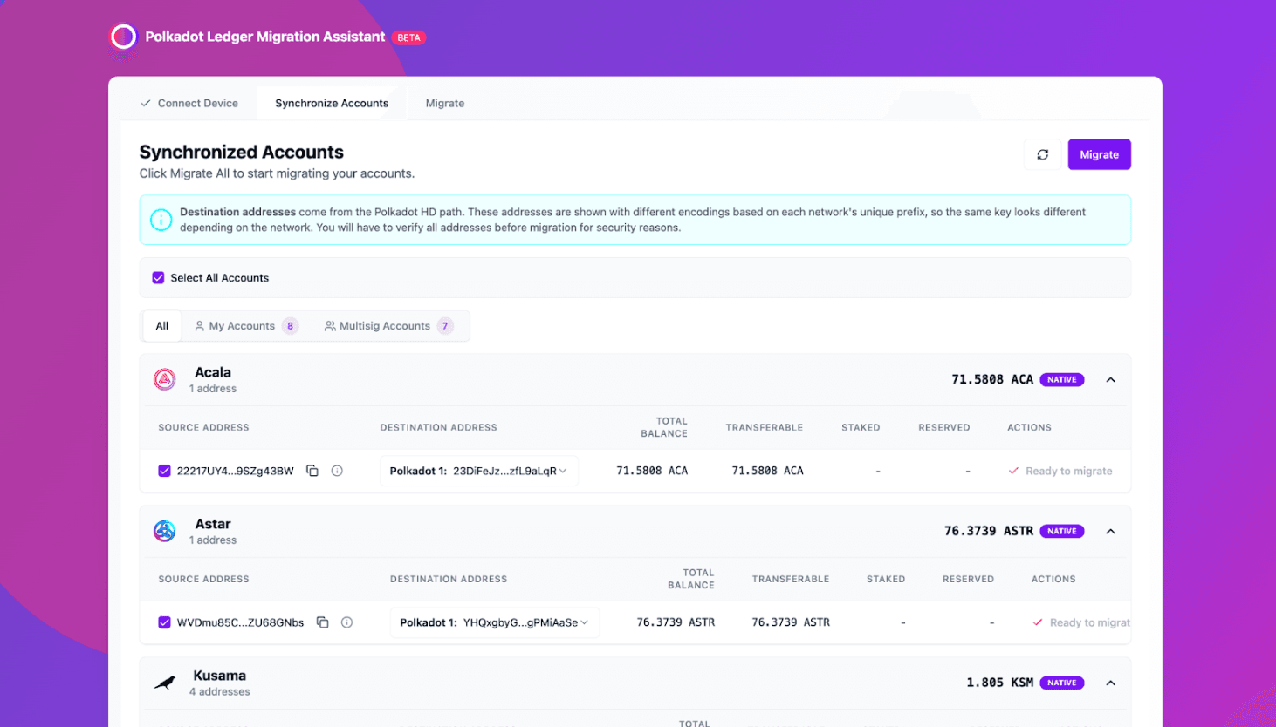Collapse the Kusama accounts section
The height and width of the screenshot is (727, 1276).
pyautogui.click(x=1110, y=683)
